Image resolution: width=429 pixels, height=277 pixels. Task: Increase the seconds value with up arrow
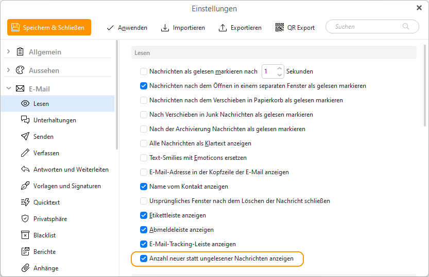pyautogui.click(x=279, y=68)
